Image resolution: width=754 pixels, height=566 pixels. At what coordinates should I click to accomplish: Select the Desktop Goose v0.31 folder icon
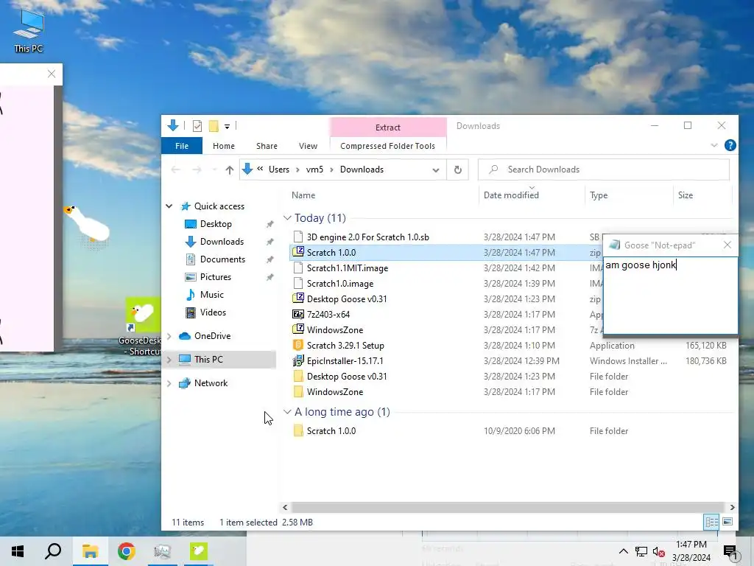pyautogui.click(x=298, y=376)
